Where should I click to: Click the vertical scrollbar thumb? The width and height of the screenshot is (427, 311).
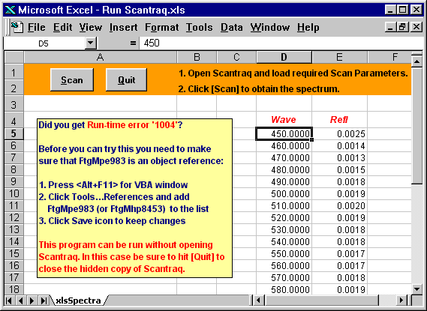[x=417, y=126]
